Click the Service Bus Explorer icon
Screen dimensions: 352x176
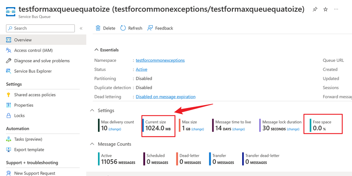pyautogui.click(x=8, y=71)
